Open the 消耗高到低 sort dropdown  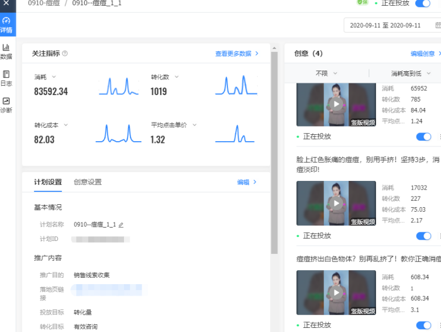(411, 74)
